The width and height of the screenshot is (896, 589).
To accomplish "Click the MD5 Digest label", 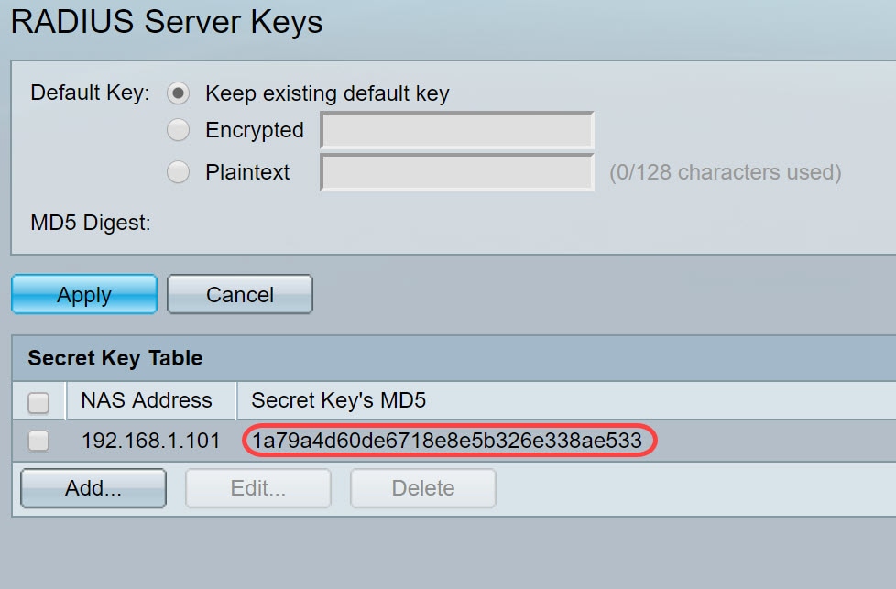I will 90,222.
